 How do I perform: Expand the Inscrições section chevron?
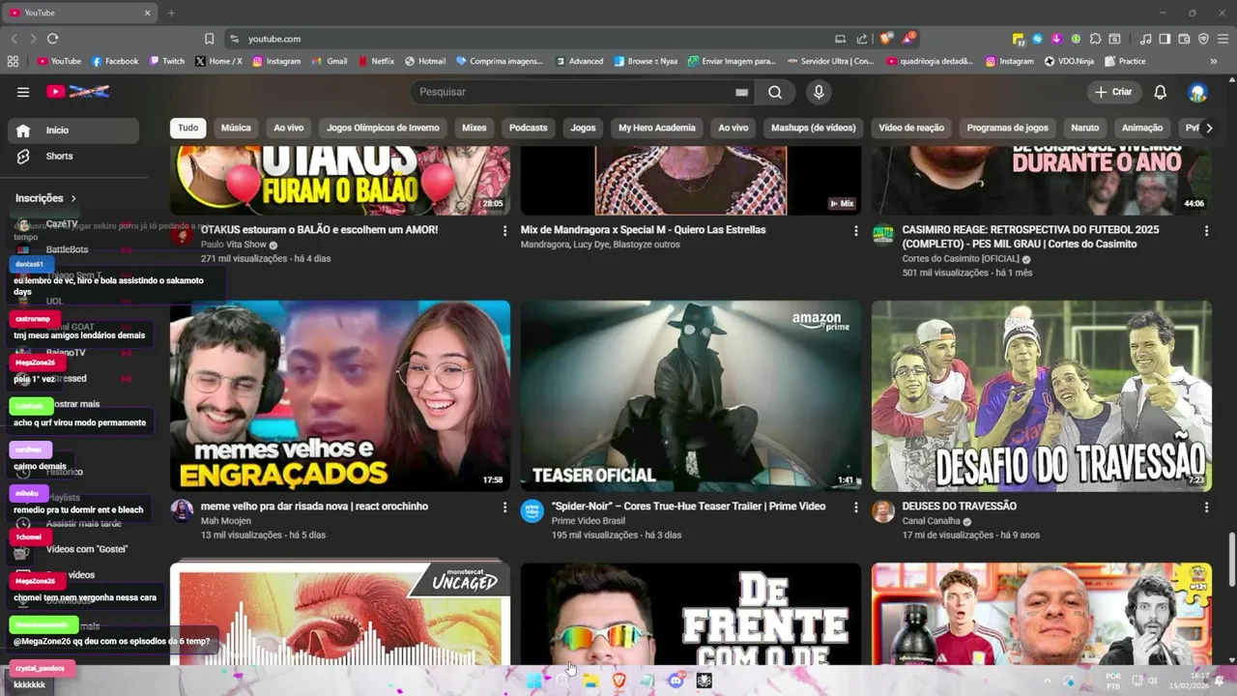[73, 198]
